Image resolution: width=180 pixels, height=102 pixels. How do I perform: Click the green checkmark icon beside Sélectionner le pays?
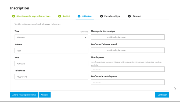tap(13, 16)
